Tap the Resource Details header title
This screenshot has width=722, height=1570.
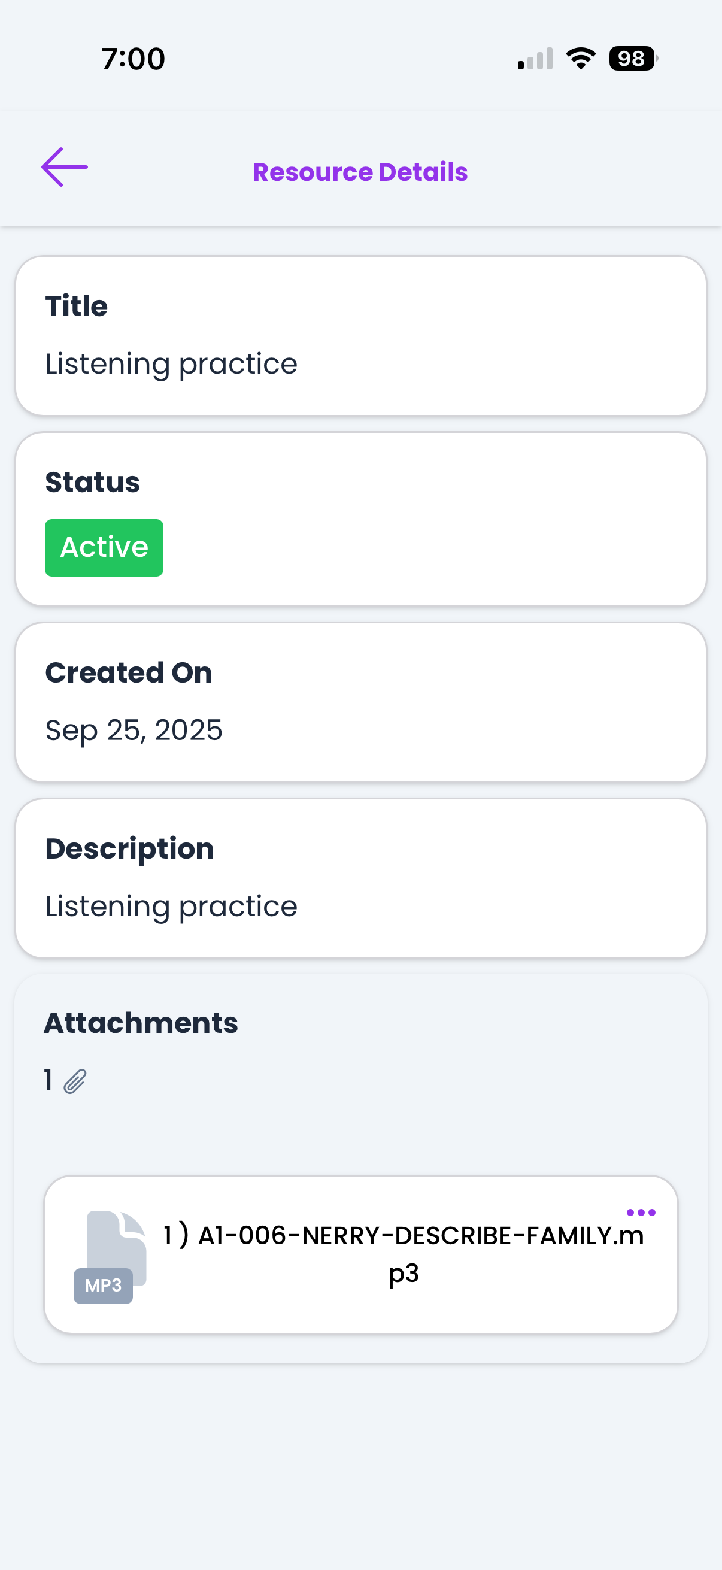360,172
